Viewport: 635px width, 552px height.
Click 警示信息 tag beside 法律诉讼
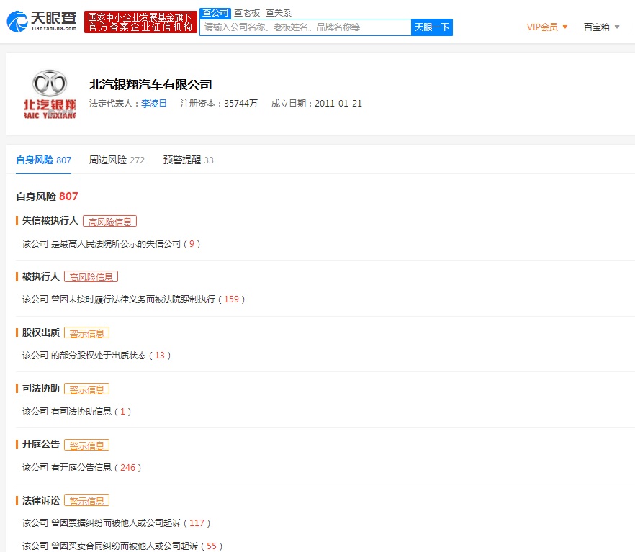tap(86, 501)
